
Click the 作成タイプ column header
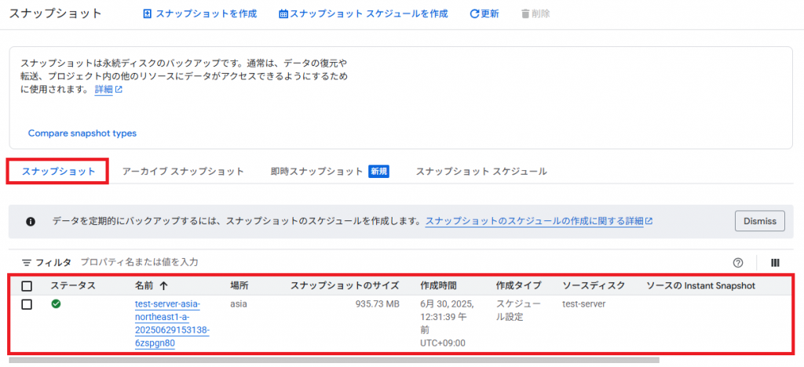(518, 285)
